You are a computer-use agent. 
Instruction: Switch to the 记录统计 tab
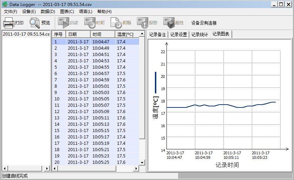click(x=200, y=35)
